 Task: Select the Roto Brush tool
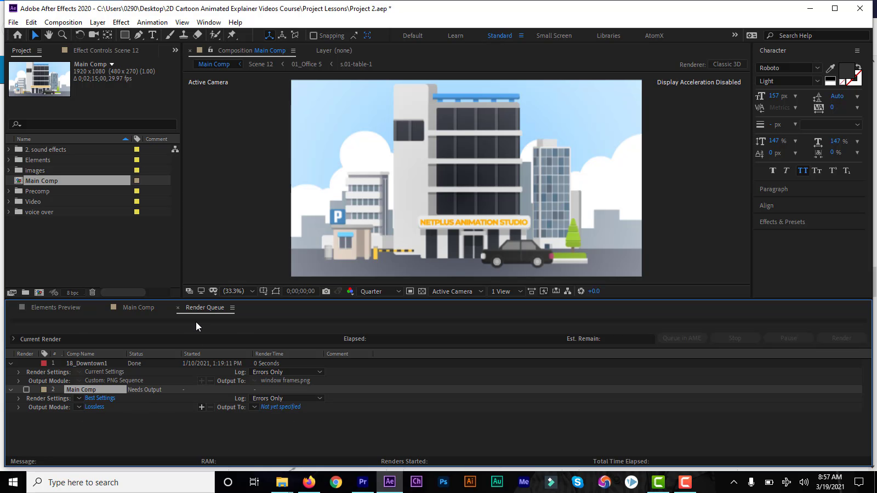(215, 35)
